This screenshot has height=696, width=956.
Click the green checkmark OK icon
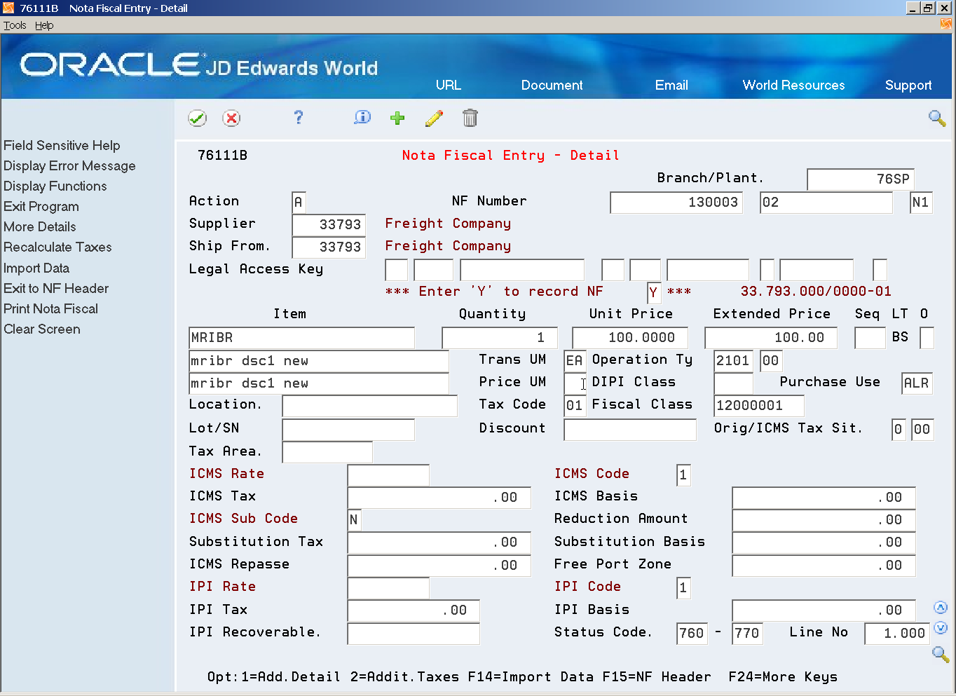(x=198, y=118)
